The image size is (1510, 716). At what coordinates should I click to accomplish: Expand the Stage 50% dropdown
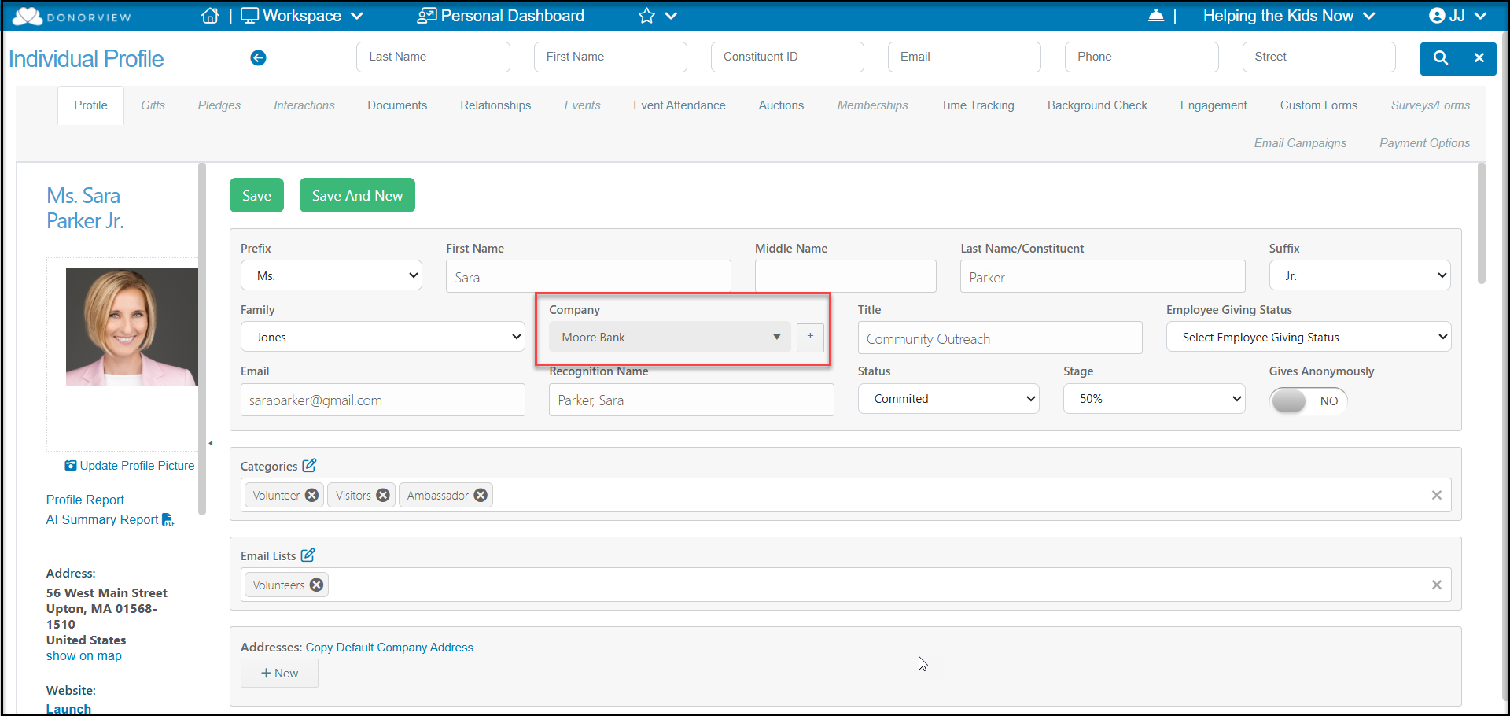[x=1154, y=399]
